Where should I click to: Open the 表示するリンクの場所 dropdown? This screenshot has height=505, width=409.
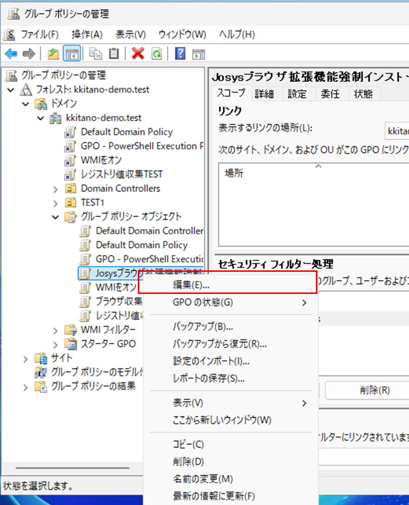[x=396, y=132]
